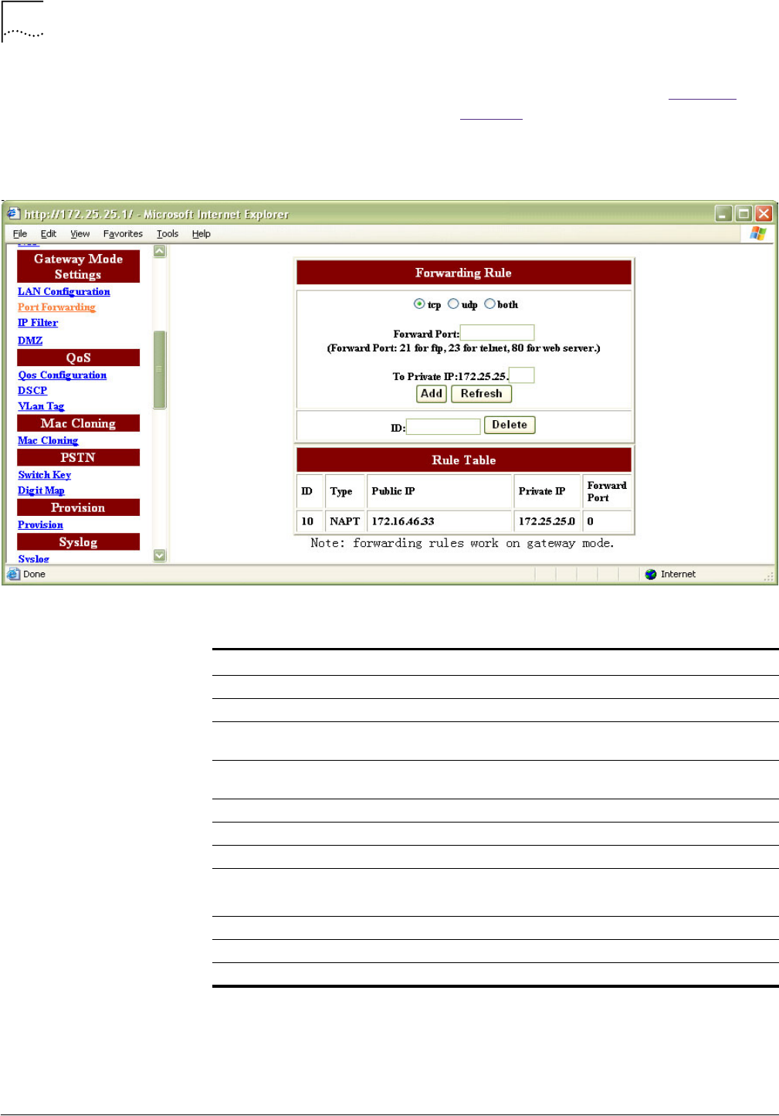Image resolution: width=779 pixels, height=1116 pixels.
Task: Focus the To Private IP last octet field
Action: (521, 375)
